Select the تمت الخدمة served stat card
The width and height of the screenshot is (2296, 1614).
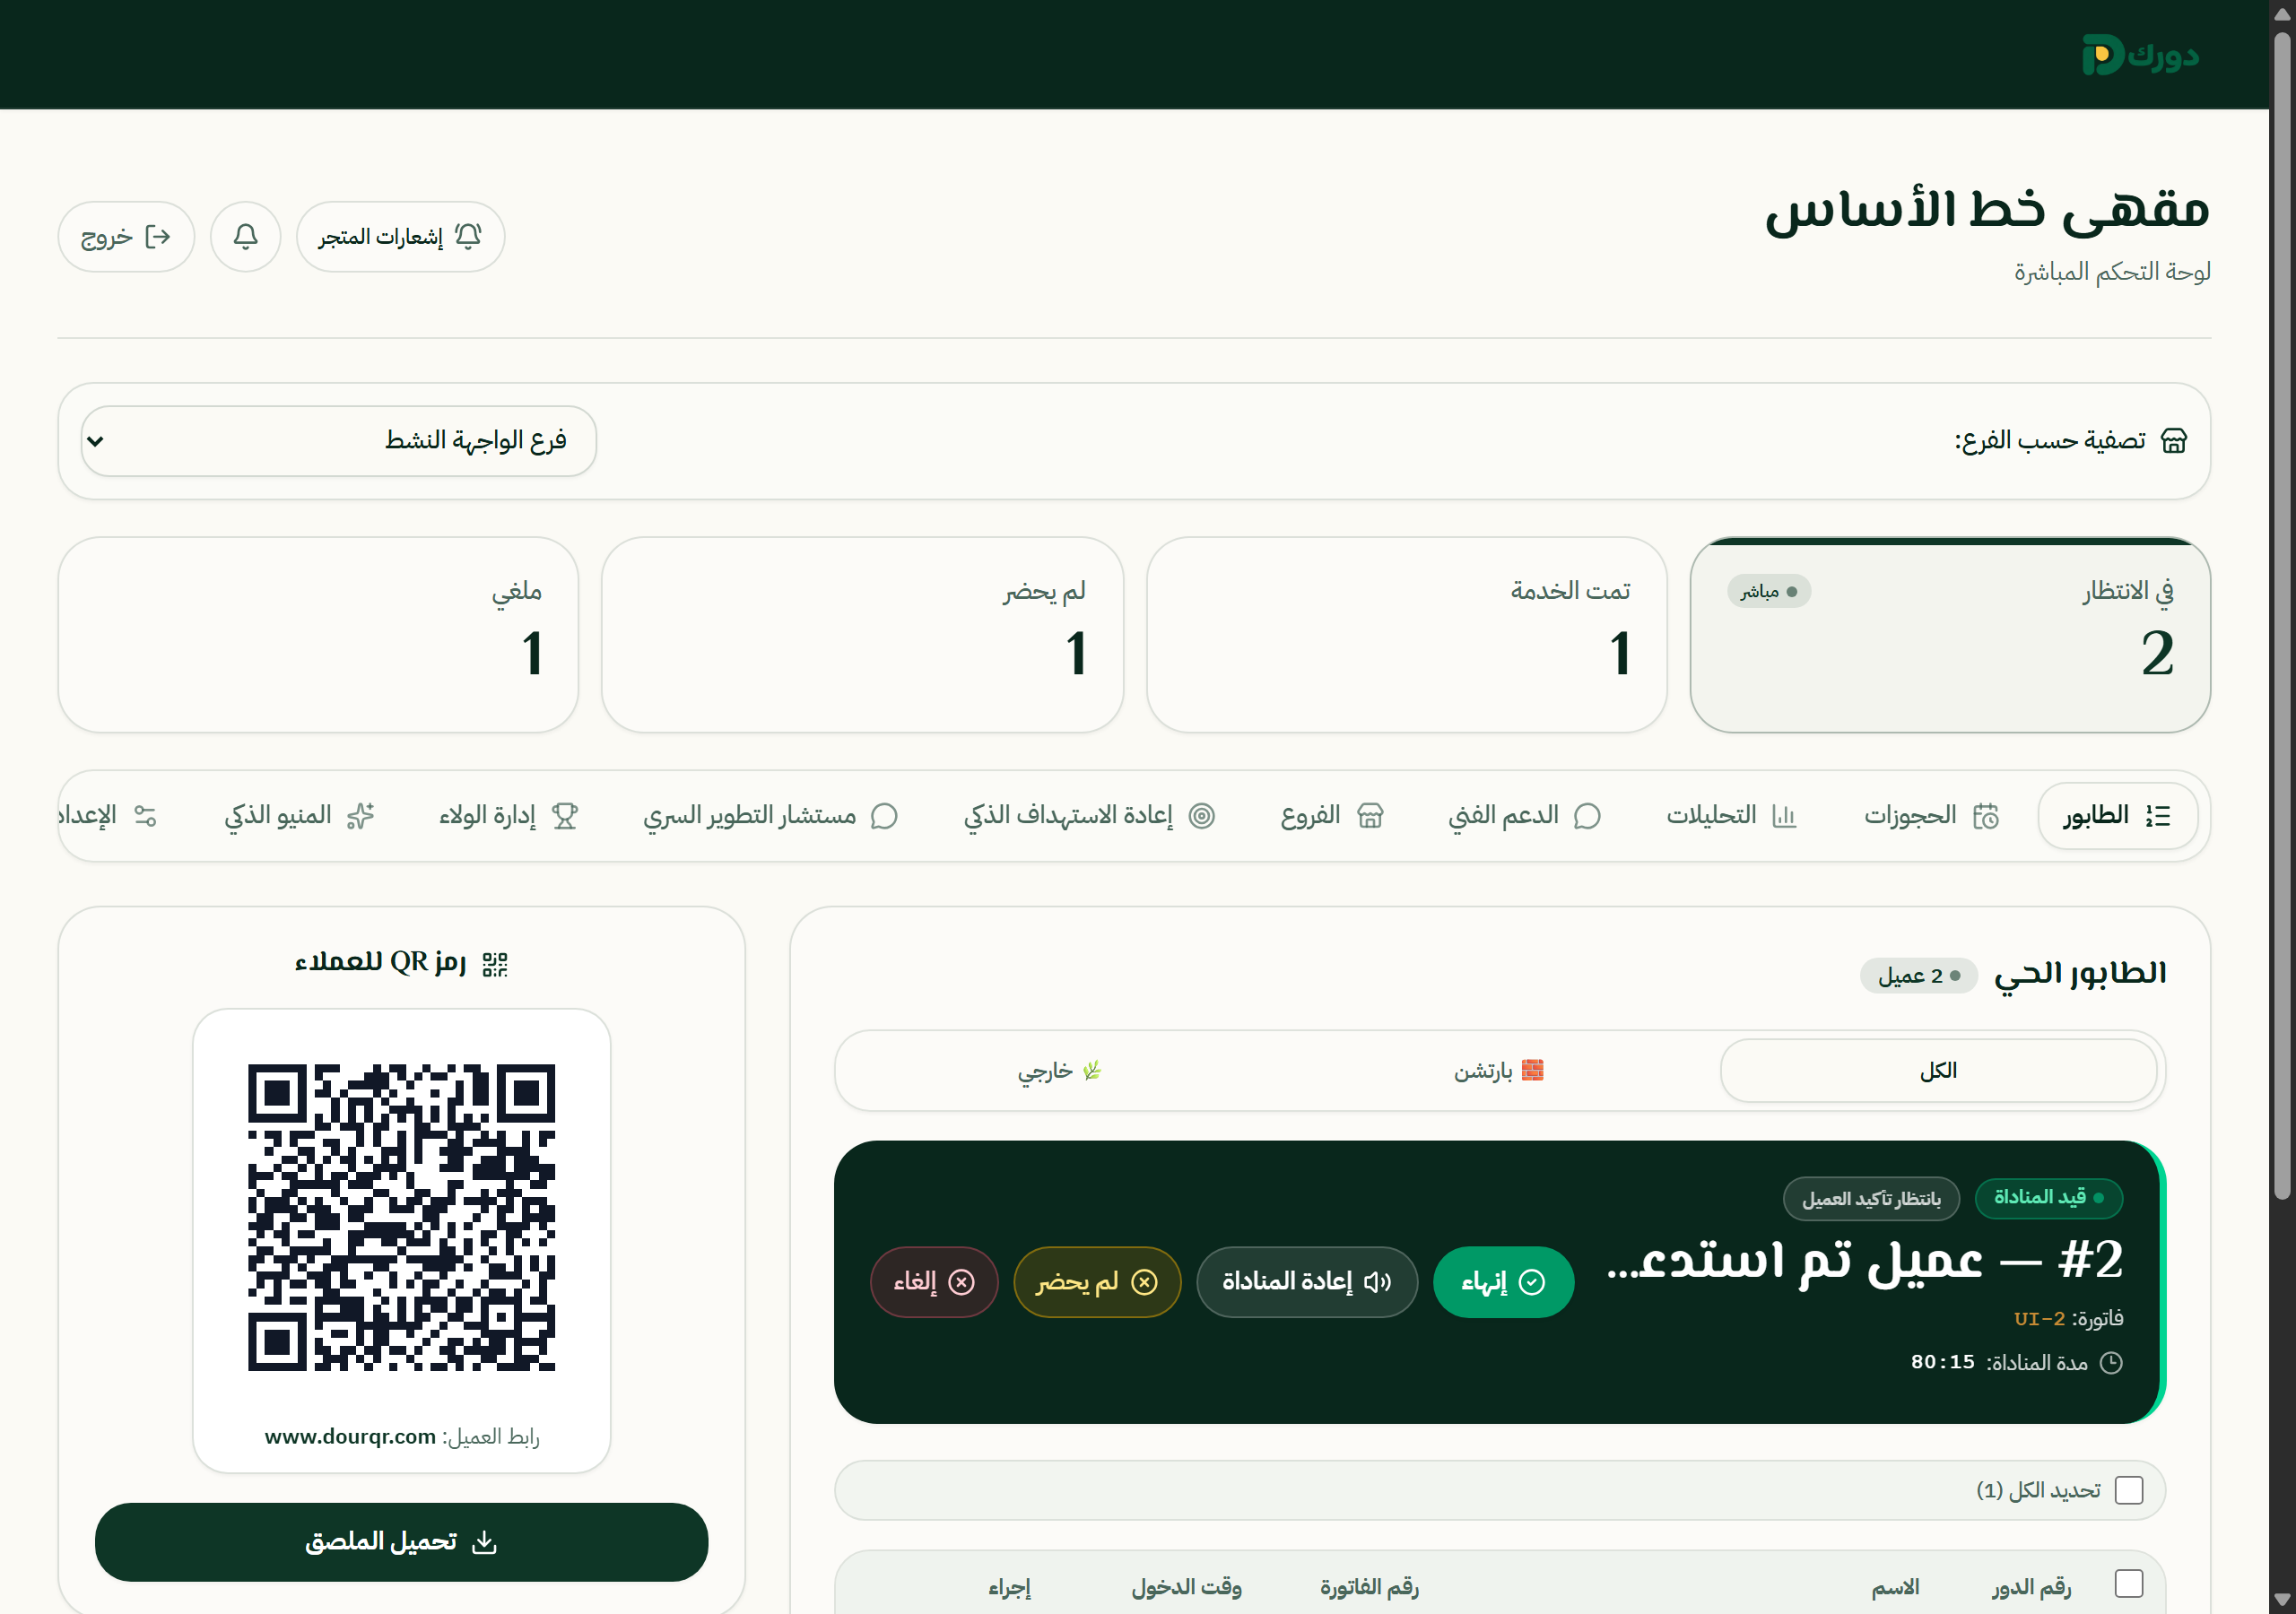(1406, 636)
